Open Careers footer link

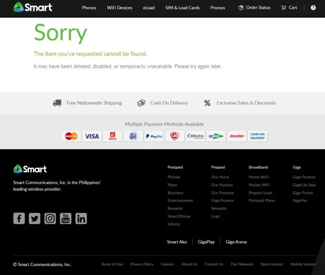click(x=167, y=264)
